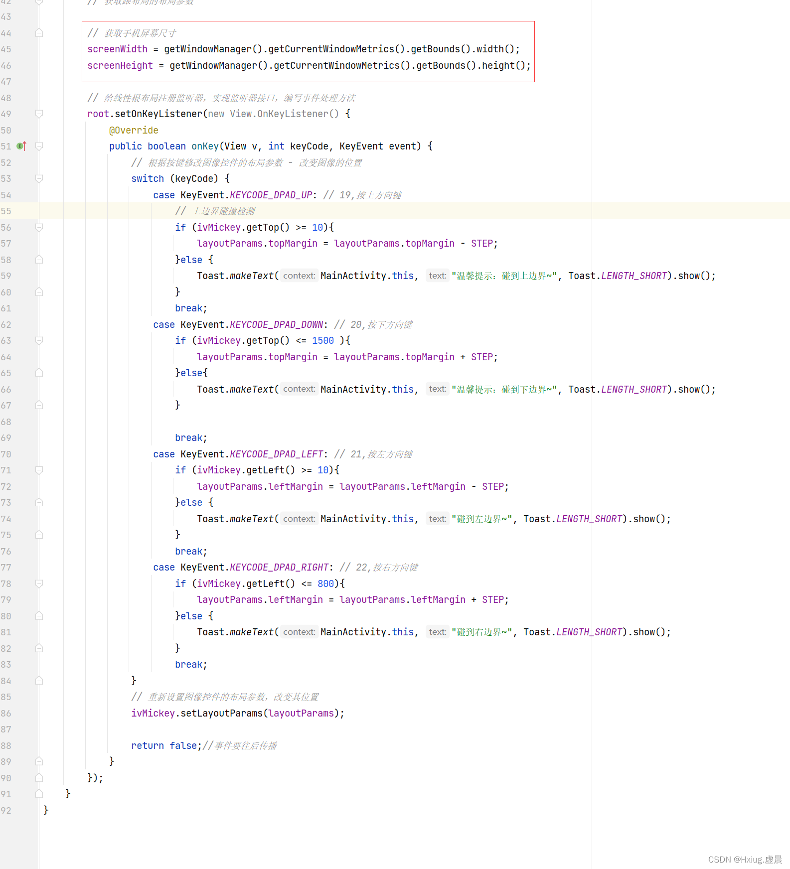
Task: Click the '上边界碰撞检测' comment on line 55
Action: click(x=215, y=211)
